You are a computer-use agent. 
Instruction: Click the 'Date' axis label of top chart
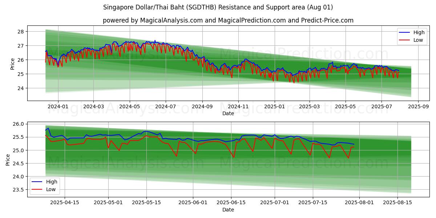click(x=228, y=114)
